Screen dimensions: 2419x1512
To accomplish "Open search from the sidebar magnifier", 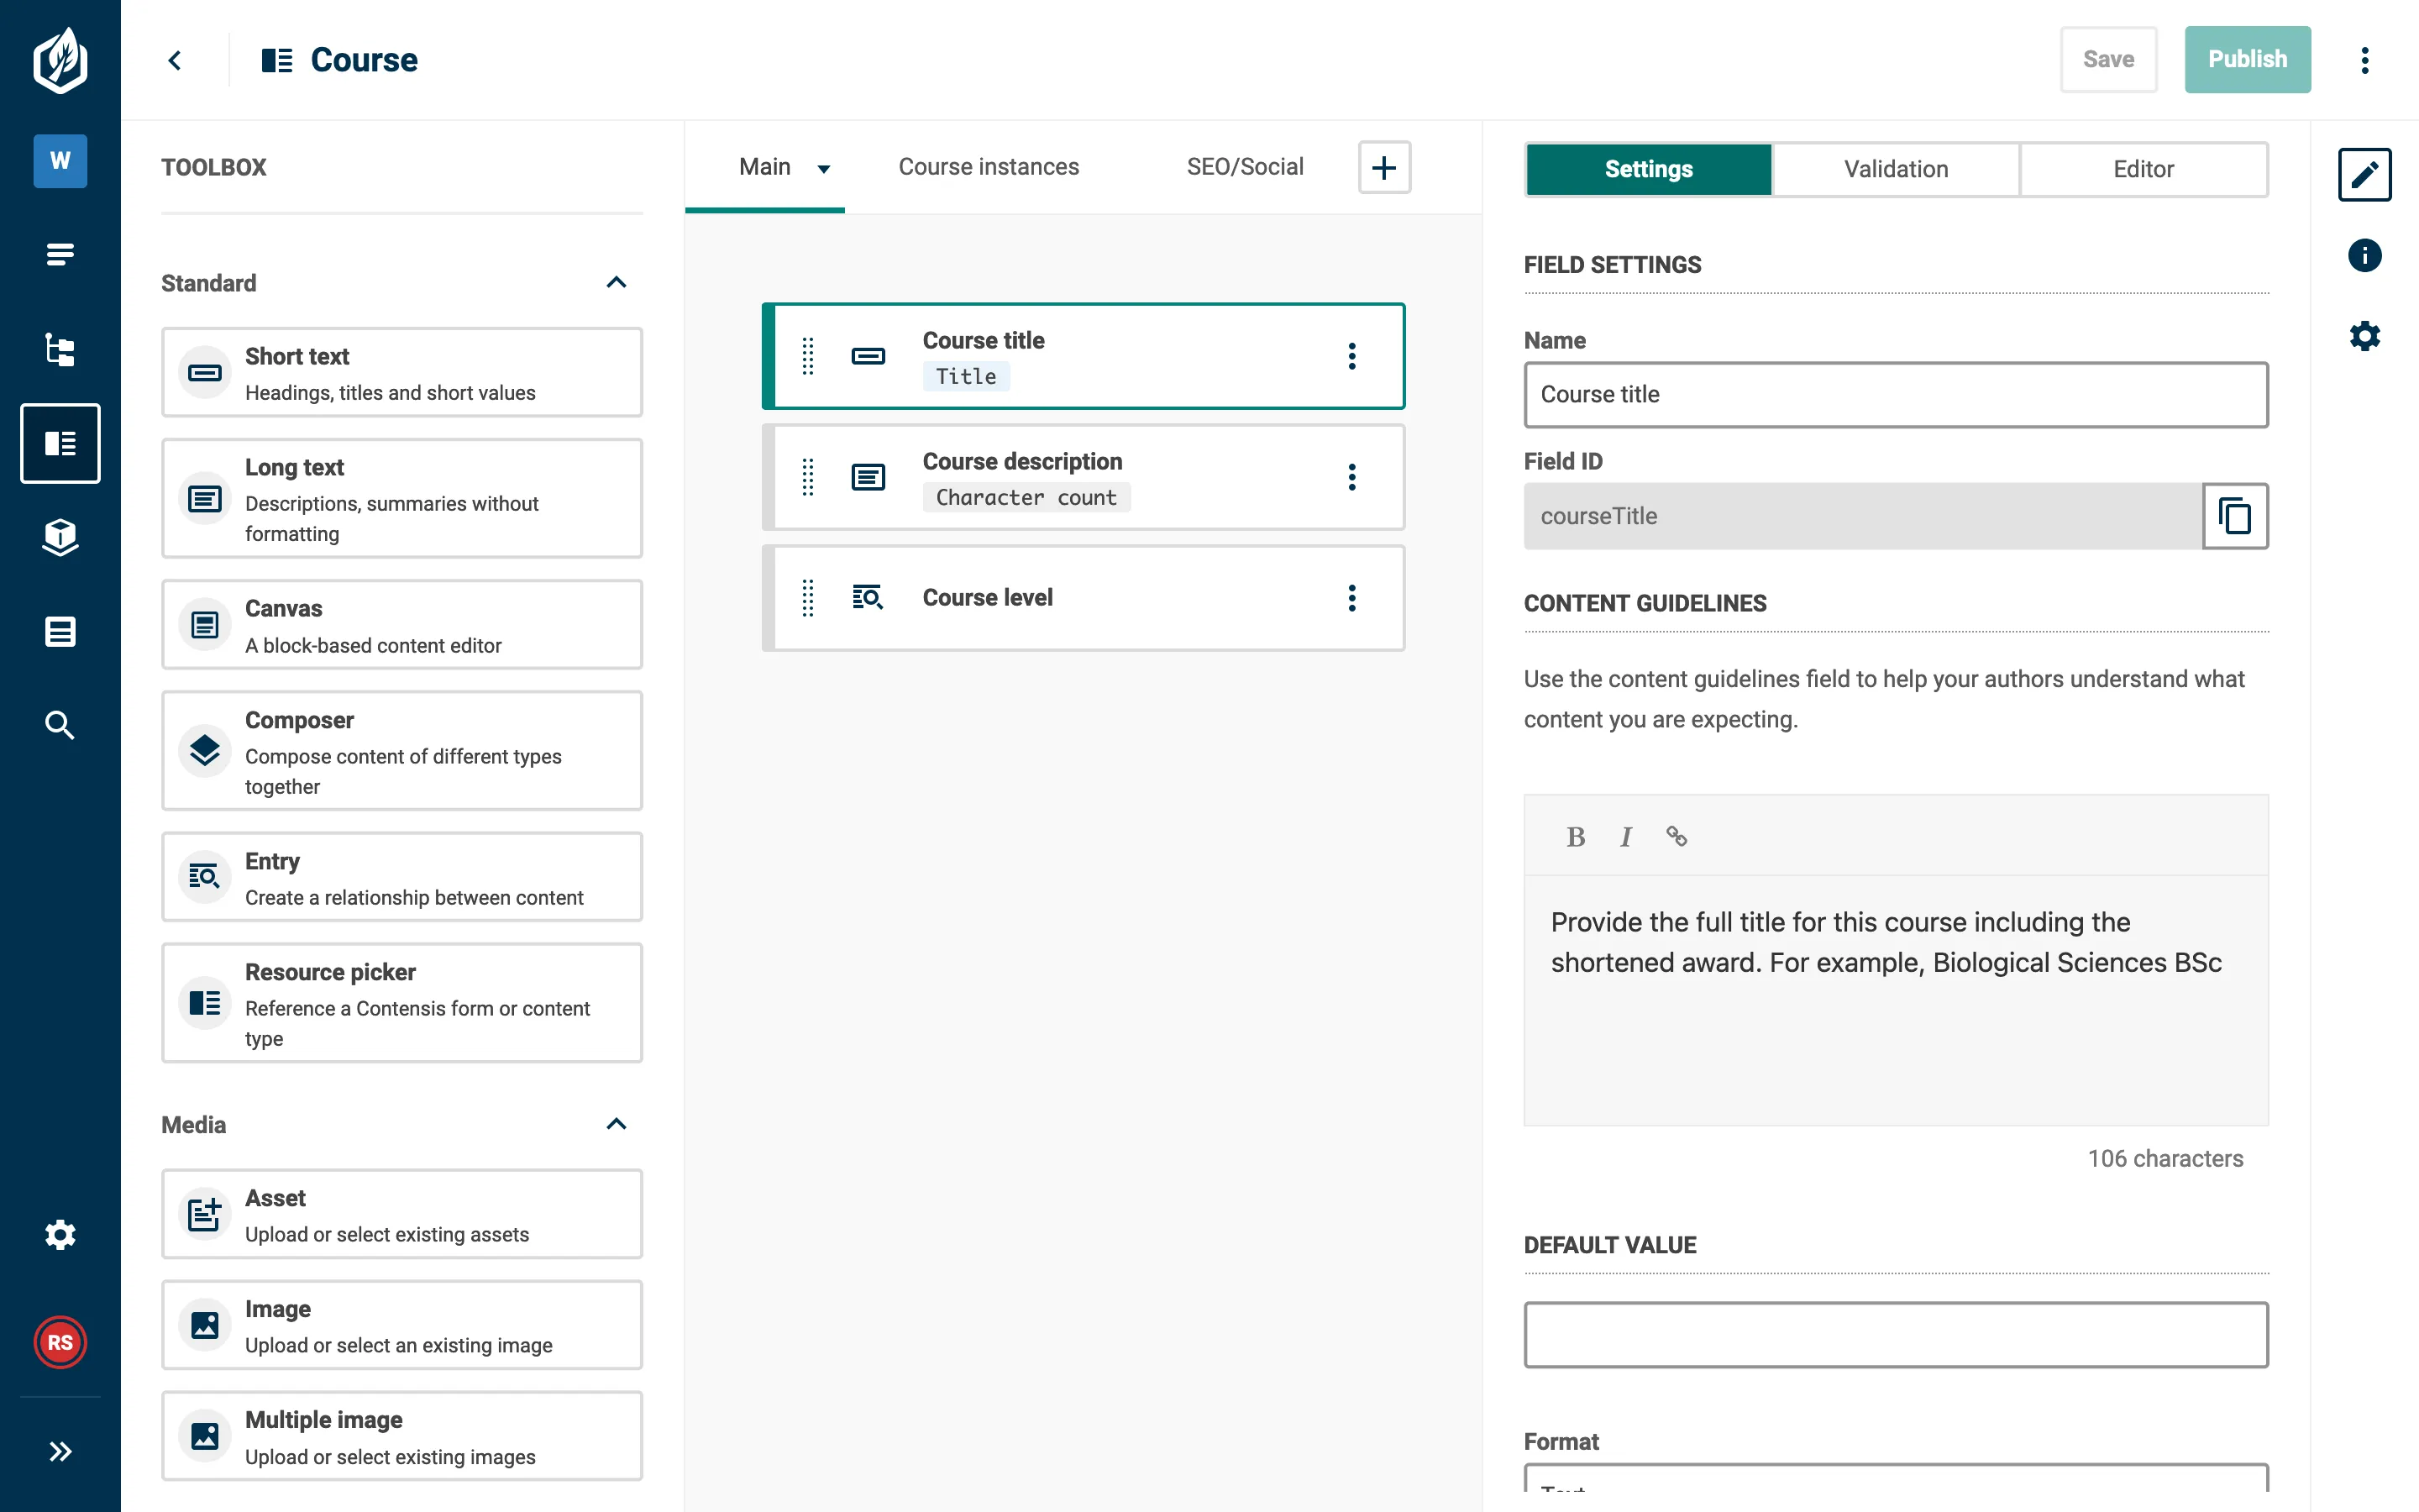I will pos(60,725).
